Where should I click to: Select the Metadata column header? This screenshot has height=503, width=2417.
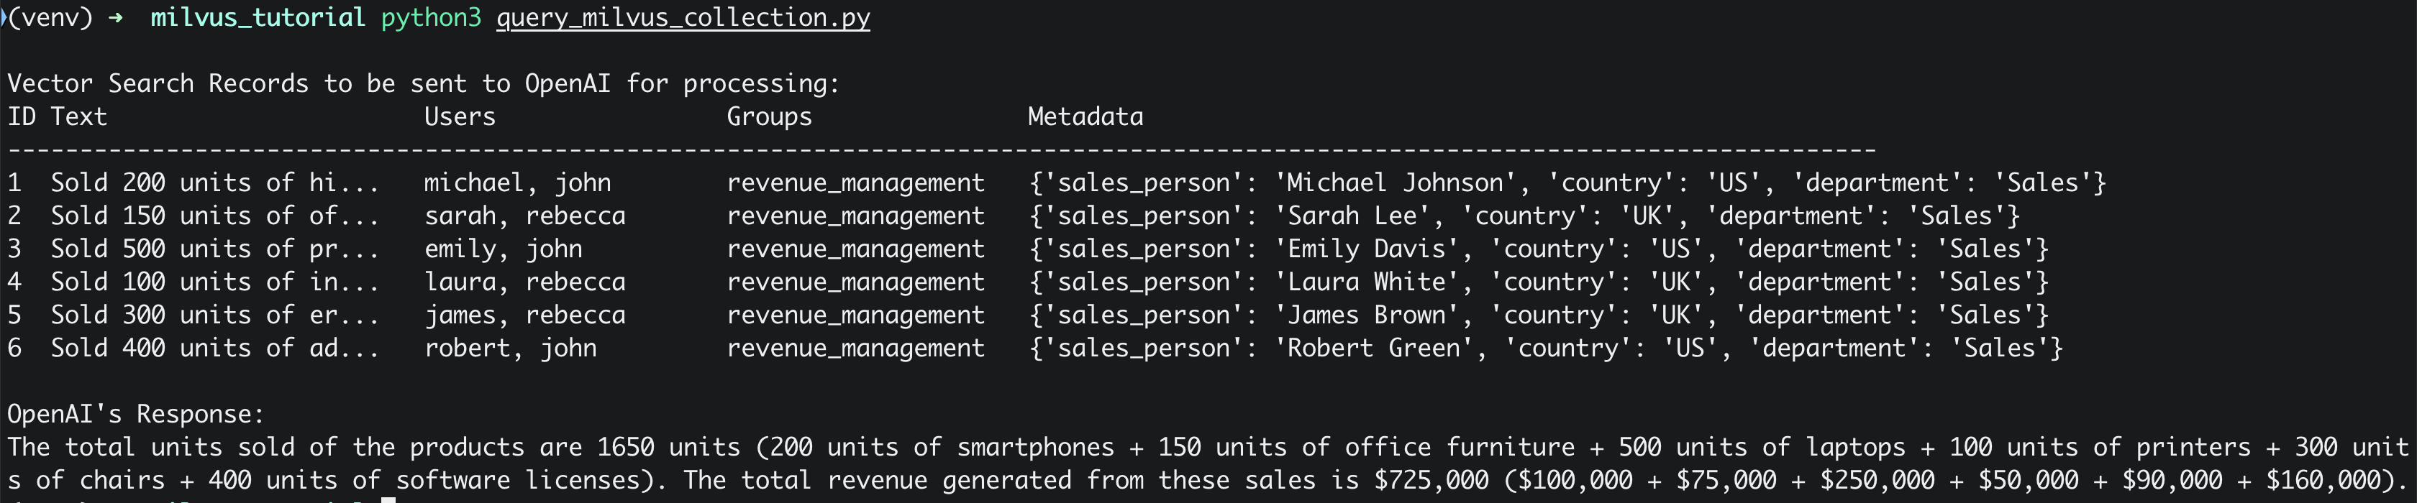point(1085,117)
